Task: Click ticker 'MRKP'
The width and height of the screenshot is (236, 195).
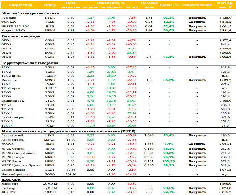Action: (x=50, y=165)
